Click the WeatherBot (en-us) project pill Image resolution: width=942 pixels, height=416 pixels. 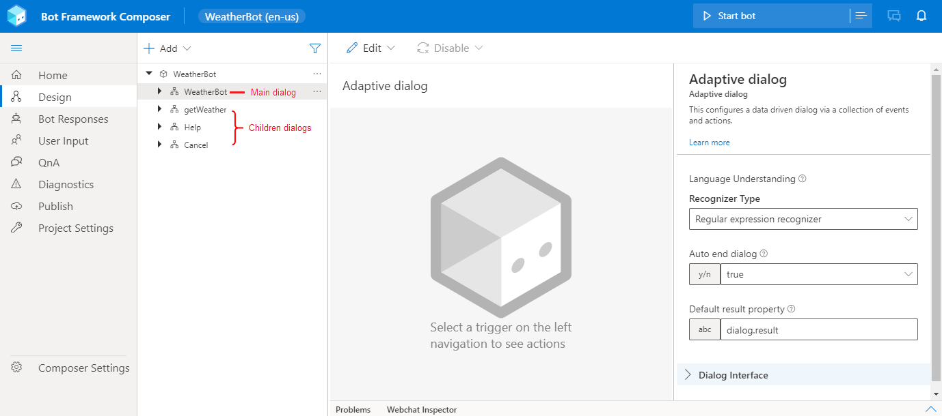tap(252, 16)
